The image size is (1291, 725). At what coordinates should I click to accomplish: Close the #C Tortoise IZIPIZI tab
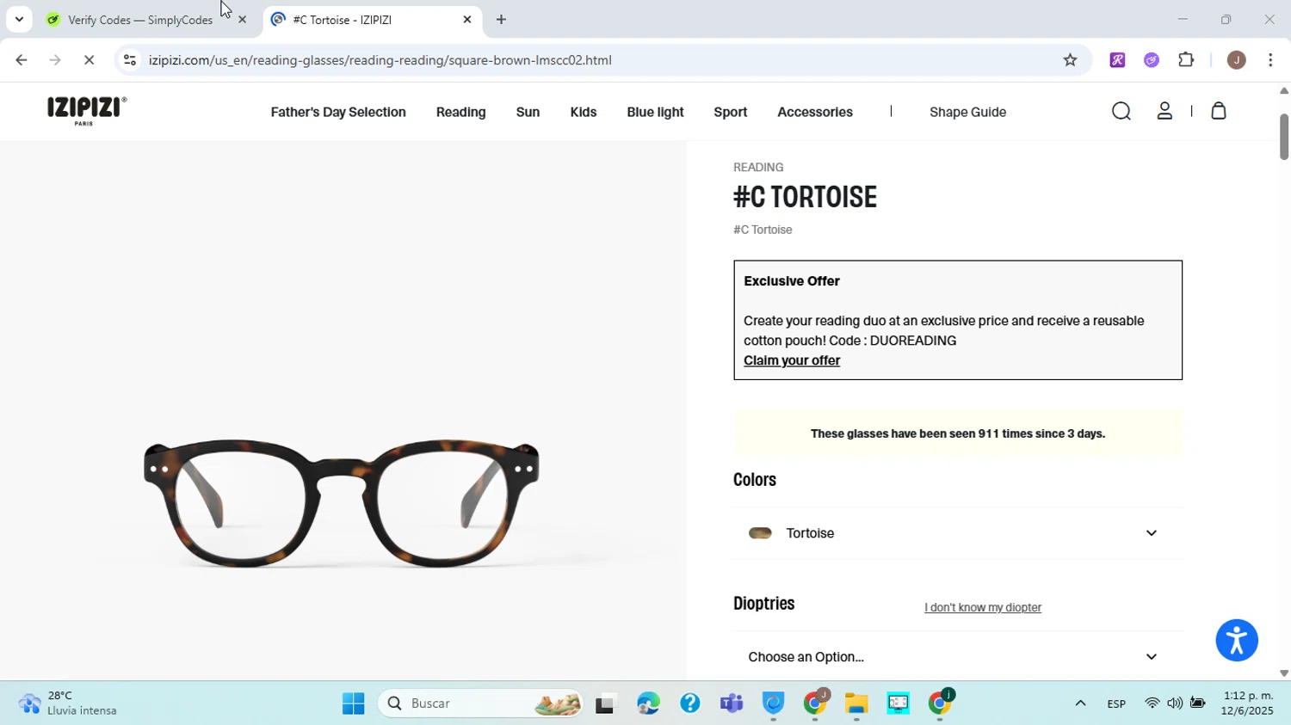point(467,19)
